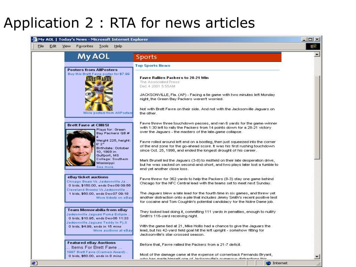Click '0 bids, $4.99, ends in 15 mins' text
The width and height of the screenshot is (356, 267).
pos(95,226)
